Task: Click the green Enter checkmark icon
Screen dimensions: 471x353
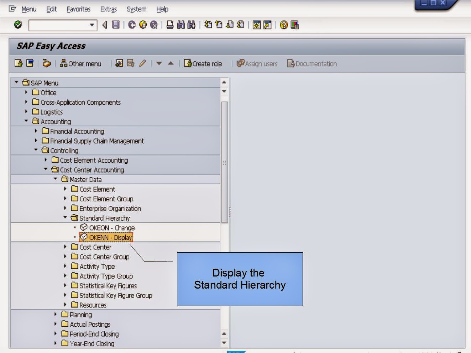Action: click(x=18, y=25)
